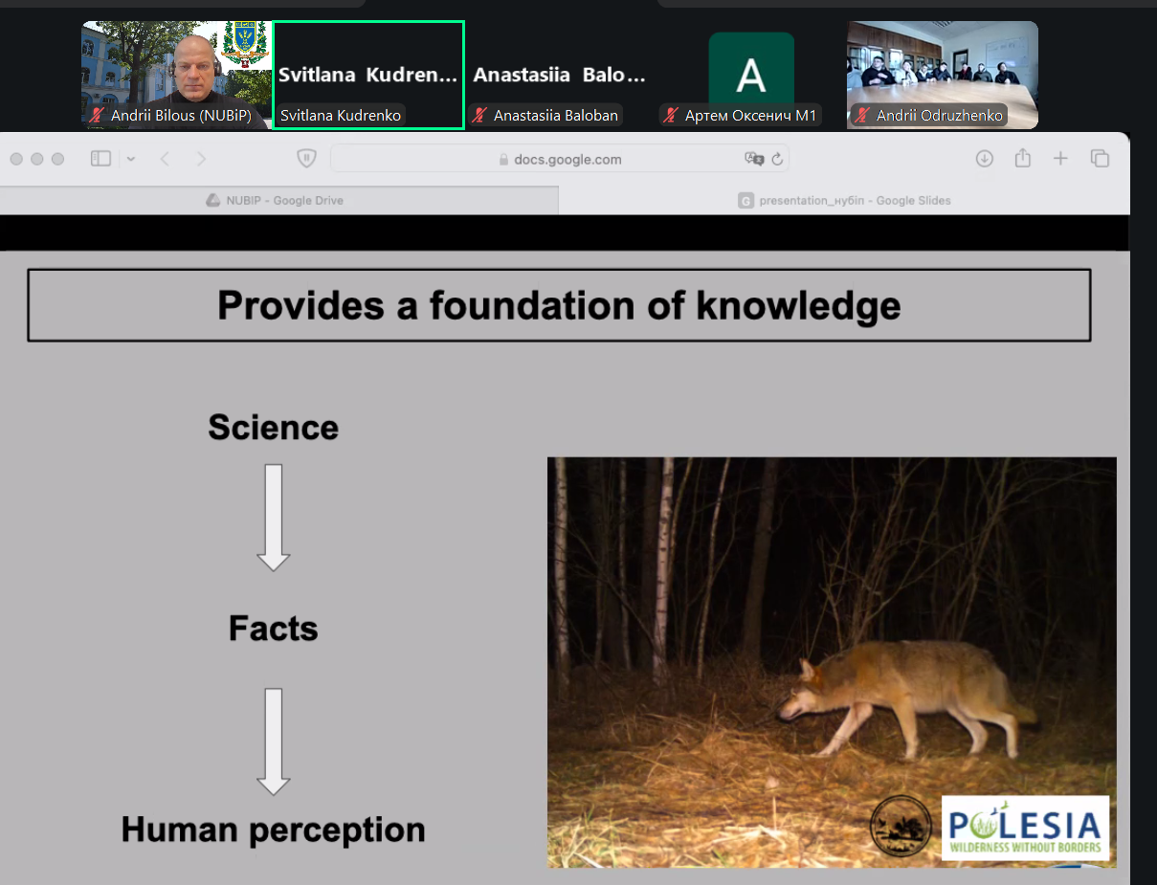Viewport: 1157px width, 885px height.
Task: Click 'Human perception' text on slide
Action: coord(273,830)
